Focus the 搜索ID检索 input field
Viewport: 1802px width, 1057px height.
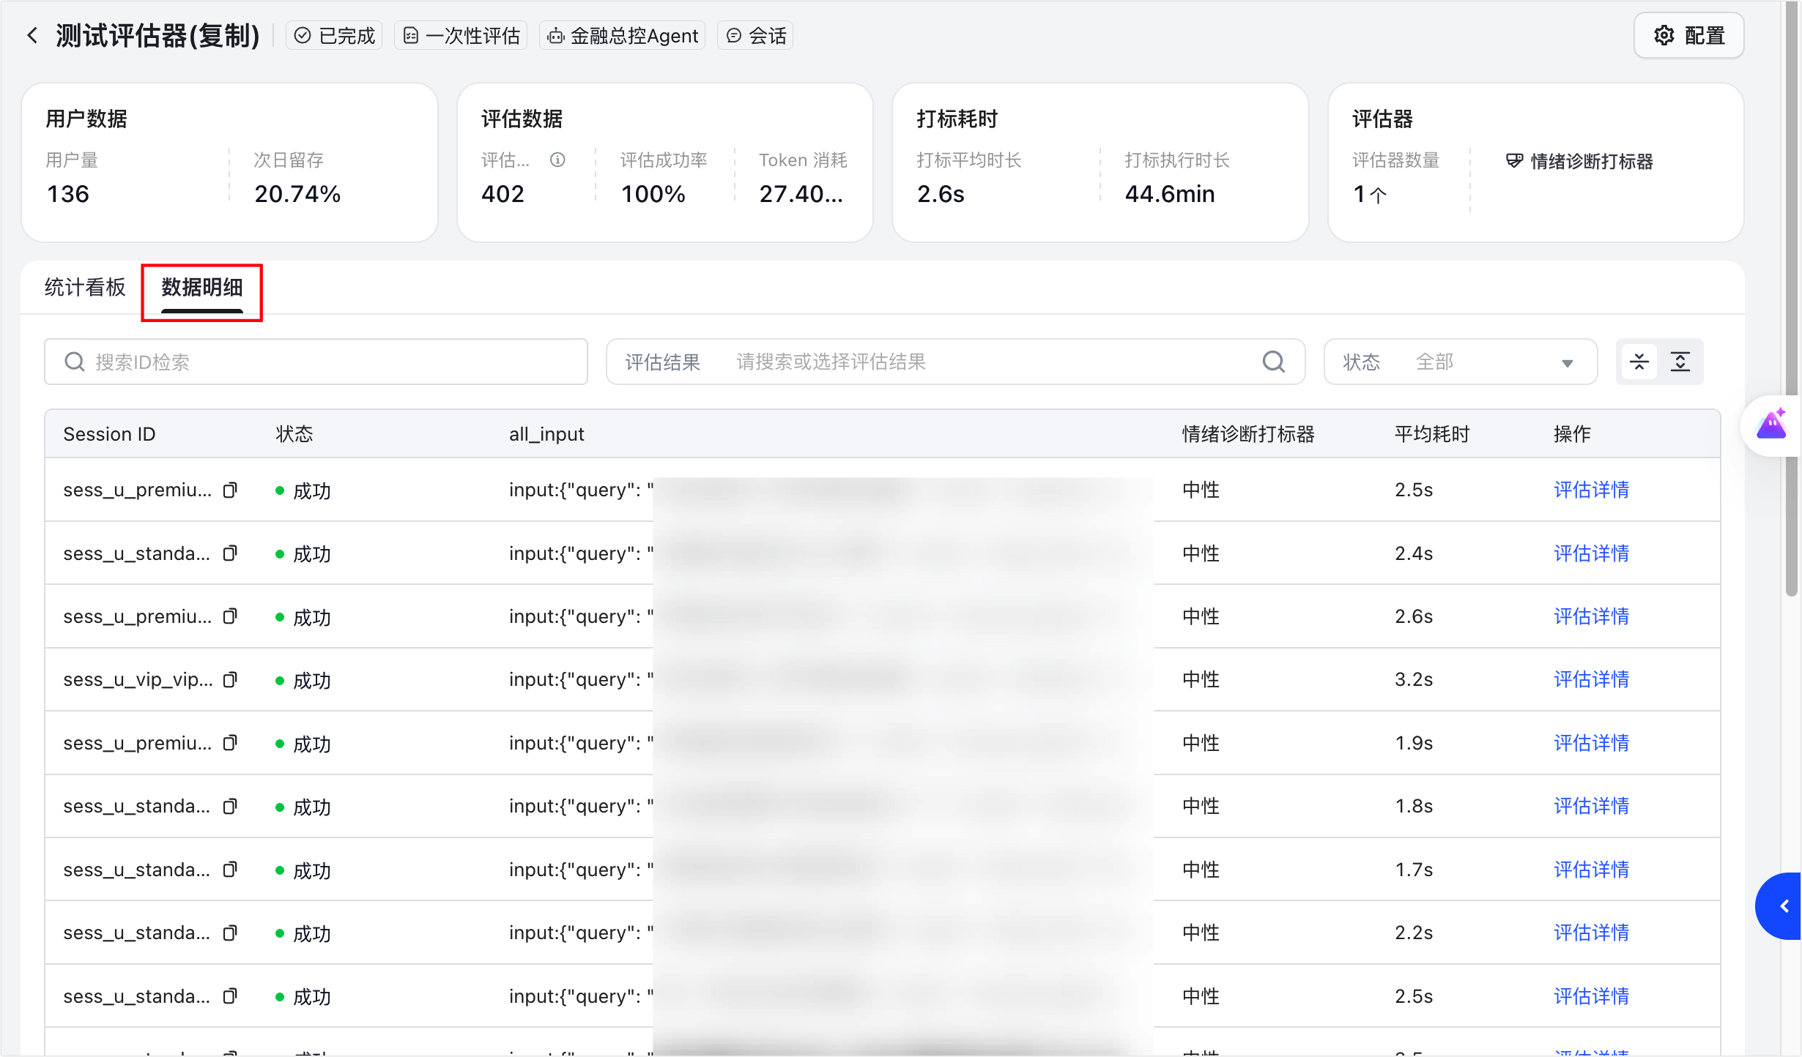click(316, 362)
